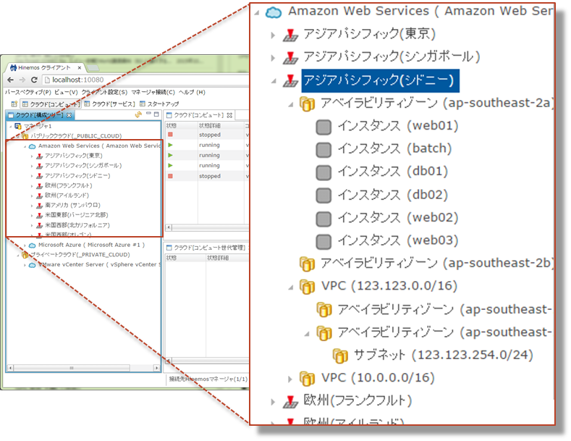Expand 欧州(フランクフルト) in the Hinemos window tree
Screen dimensions: 571x441
(32, 186)
